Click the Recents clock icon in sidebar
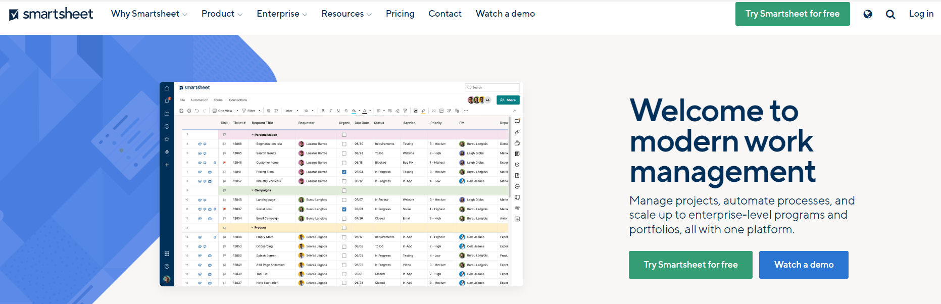941x304 pixels. [167, 126]
